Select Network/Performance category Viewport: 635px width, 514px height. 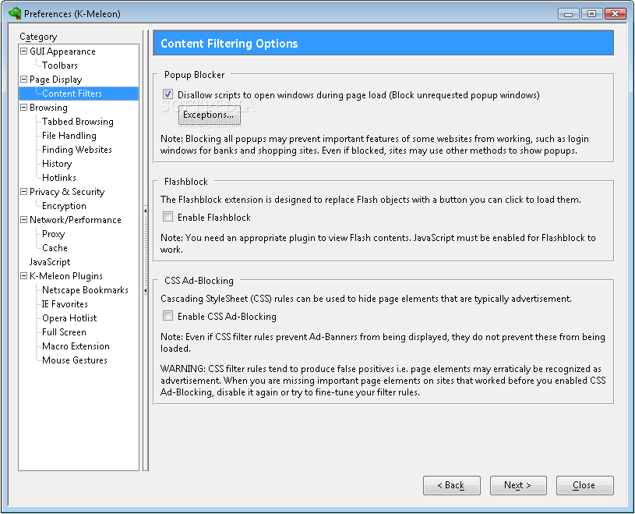(x=76, y=220)
